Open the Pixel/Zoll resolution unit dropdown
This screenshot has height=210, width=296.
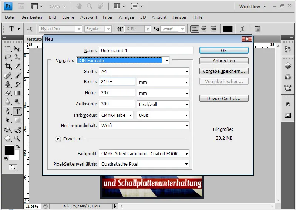pyautogui.click(x=163, y=104)
